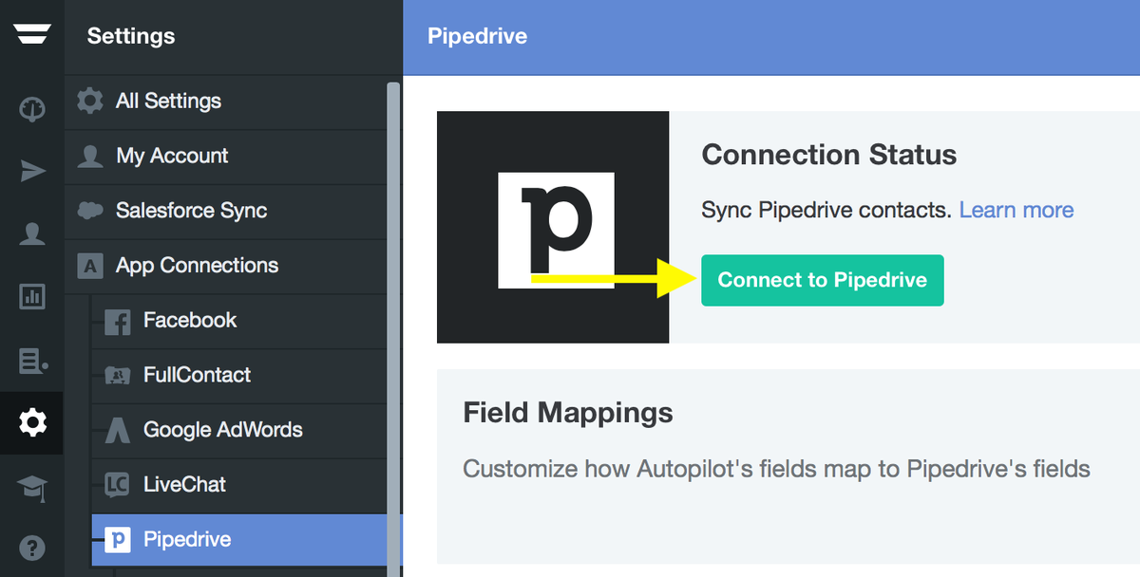This screenshot has width=1140, height=577.
Task: Click the Salesforce Sync cloud icon
Action: tap(90, 211)
